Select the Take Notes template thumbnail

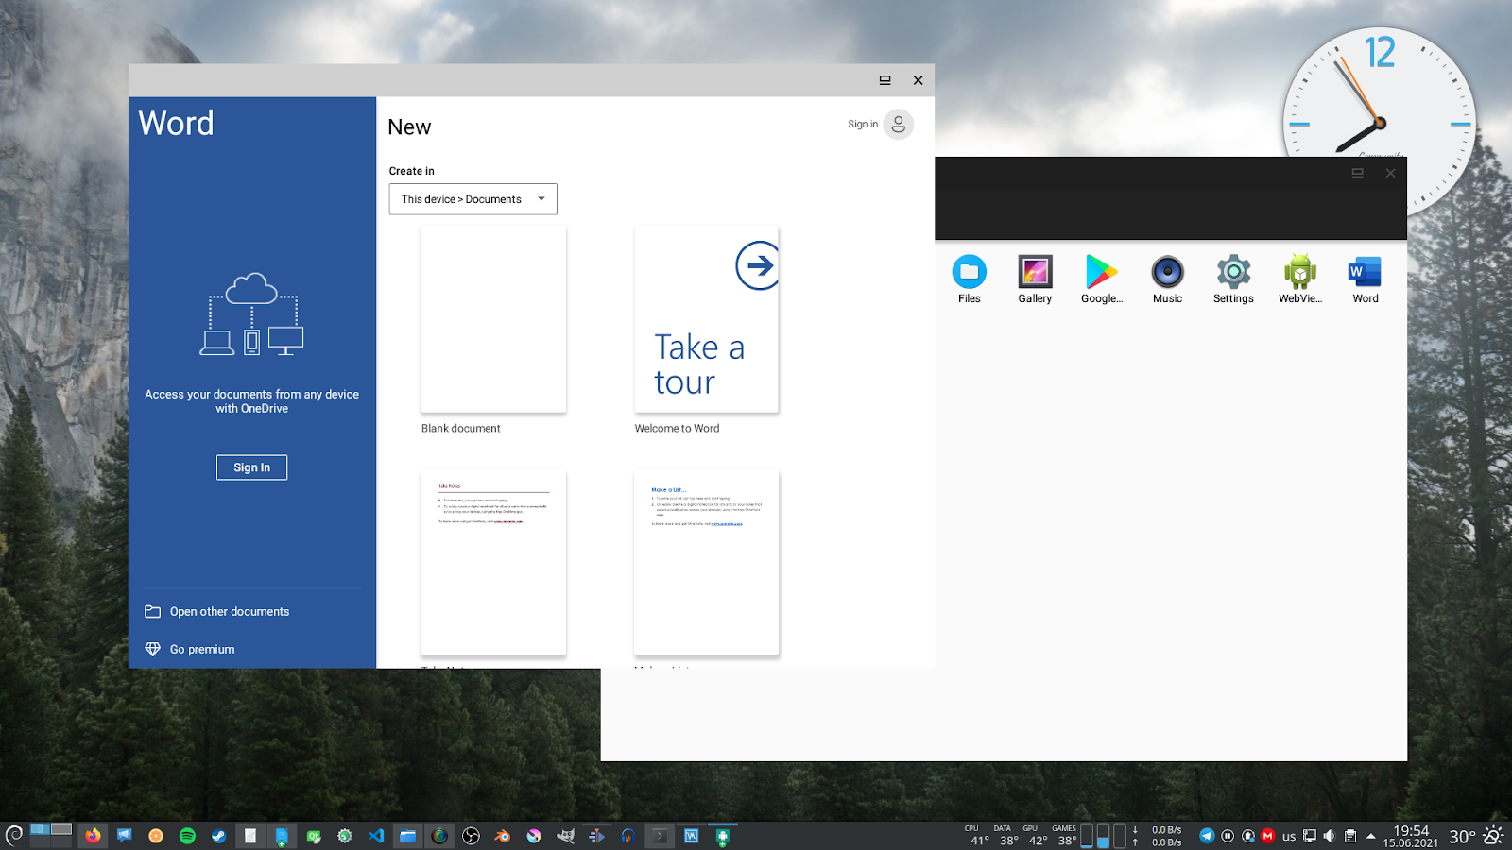(493, 562)
